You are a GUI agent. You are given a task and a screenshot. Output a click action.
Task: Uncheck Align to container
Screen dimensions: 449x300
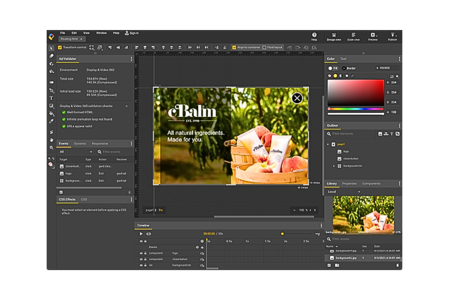click(x=234, y=47)
